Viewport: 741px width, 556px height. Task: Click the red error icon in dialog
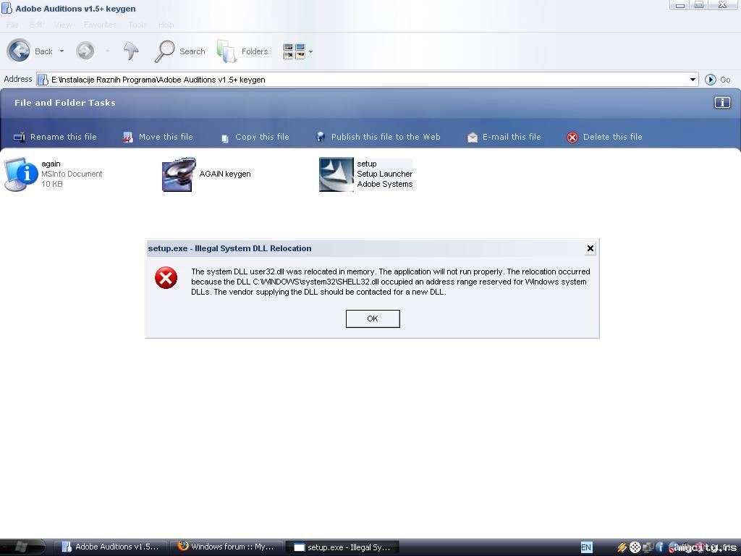(x=166, y=277)
